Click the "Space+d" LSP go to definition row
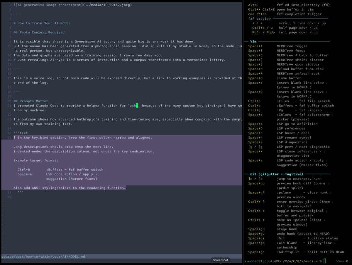352x265 pixels. [283, 124]
